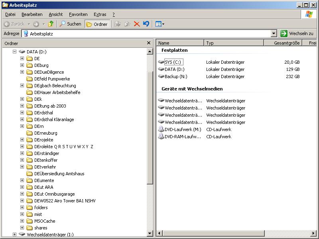Open the ? help menu
The height and width of the screenshot is (239, 319).
tap(114, 14)
